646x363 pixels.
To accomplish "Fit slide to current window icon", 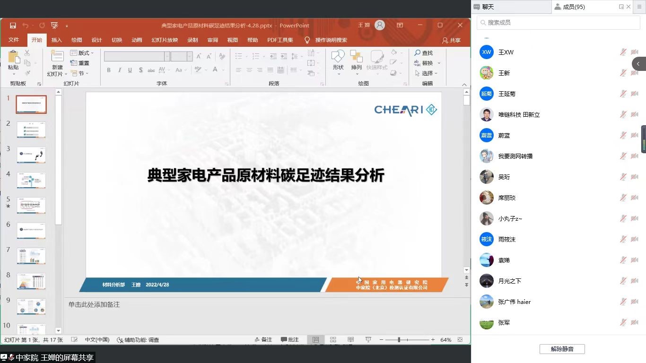I will (460, 340).
